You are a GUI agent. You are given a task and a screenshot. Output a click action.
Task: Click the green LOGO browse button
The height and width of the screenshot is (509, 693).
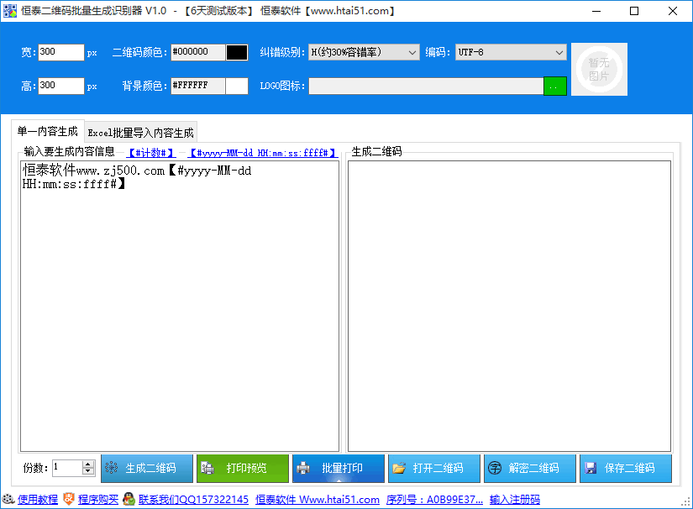555,87
